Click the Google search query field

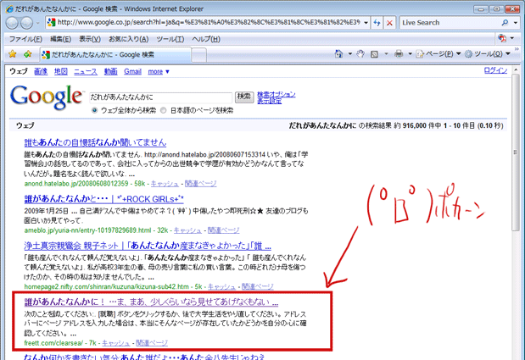pos(160,97)
